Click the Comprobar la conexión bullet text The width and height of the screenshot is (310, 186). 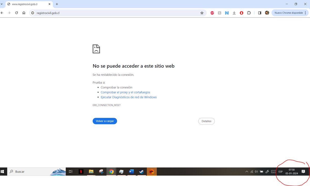tap(117, 87)
